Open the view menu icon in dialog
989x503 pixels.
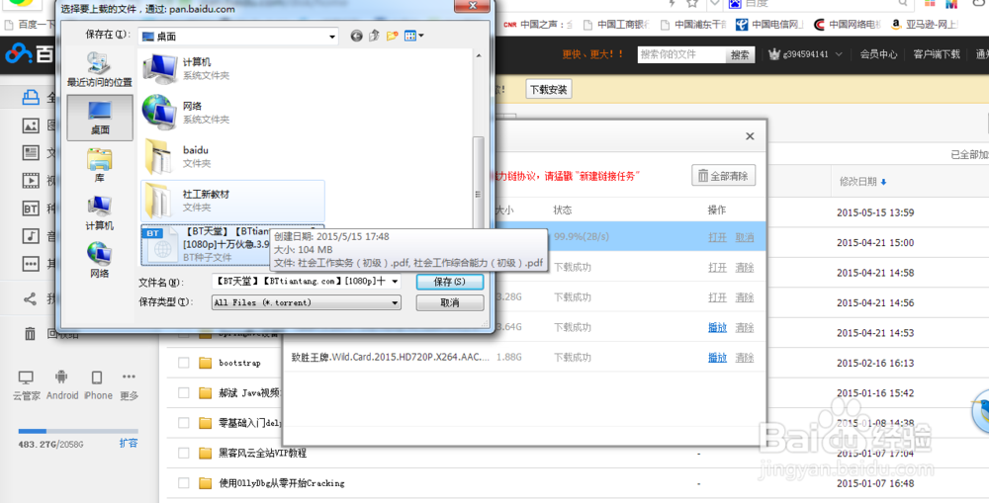(x=413, y=36)
